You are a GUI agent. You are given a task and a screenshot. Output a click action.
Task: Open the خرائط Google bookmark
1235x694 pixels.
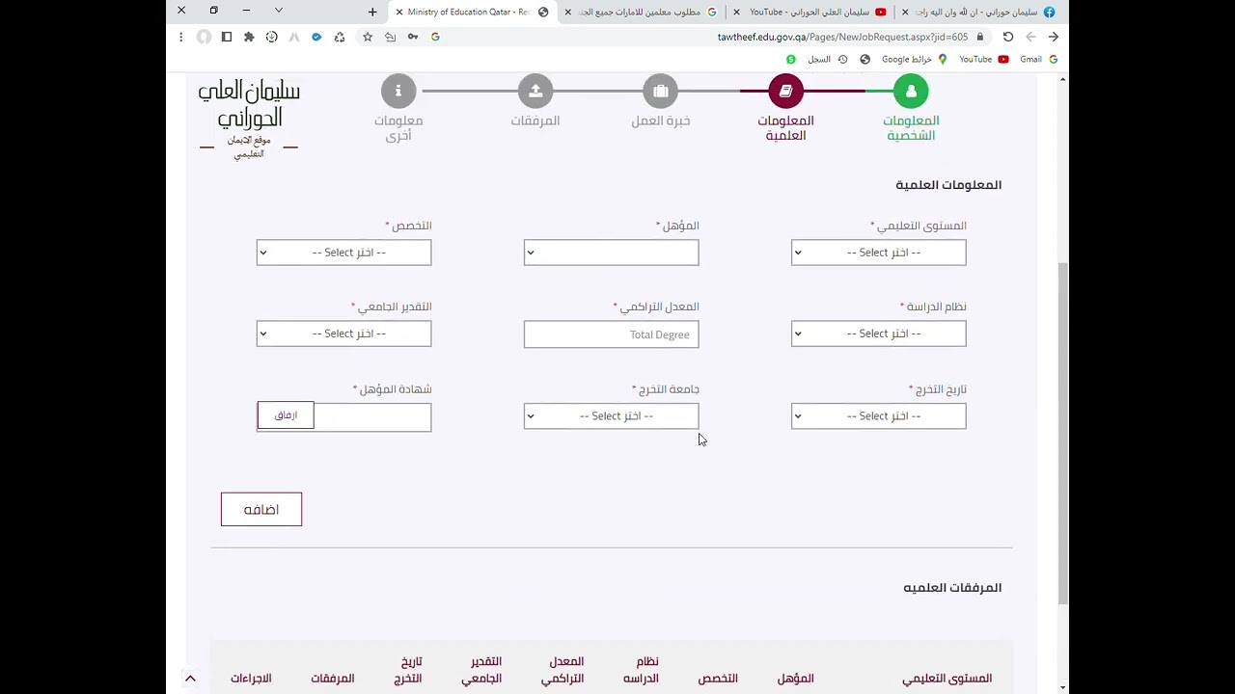point(915,59)
